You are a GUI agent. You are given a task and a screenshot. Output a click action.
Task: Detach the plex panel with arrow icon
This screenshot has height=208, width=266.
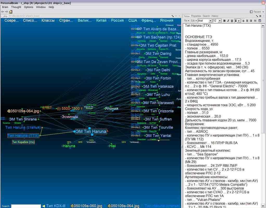[173, 16]
